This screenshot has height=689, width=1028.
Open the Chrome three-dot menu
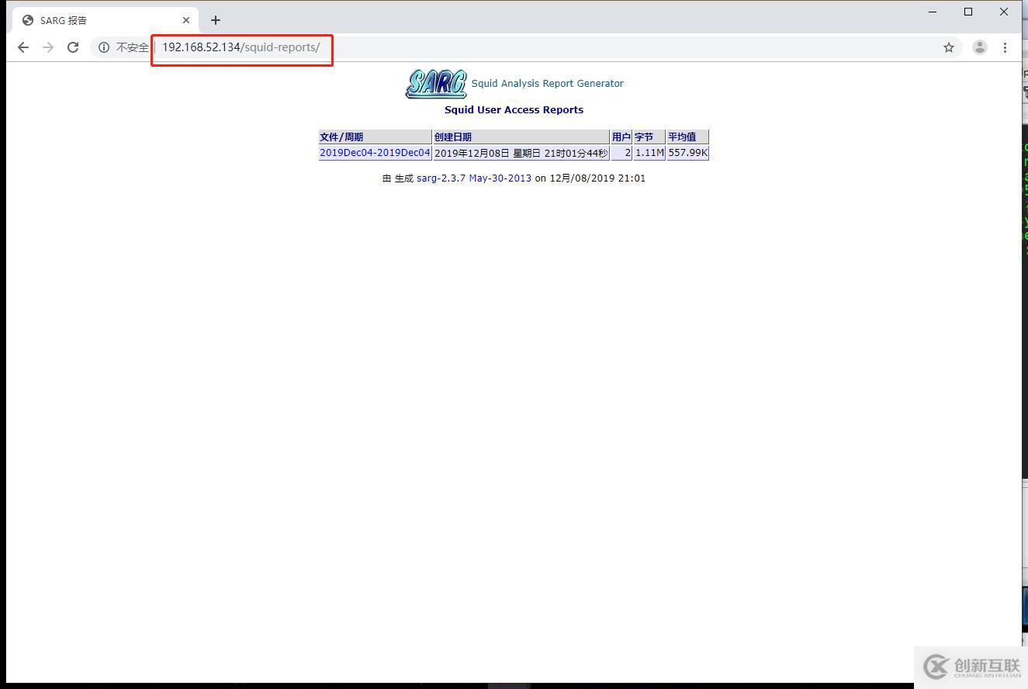click(x=1005, y=47)
